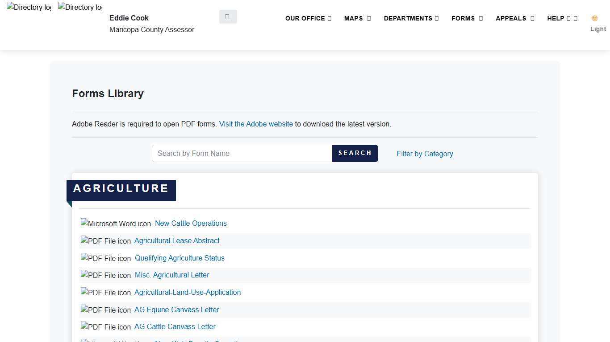Click the first Directory logo image in header

pyautogui.click(x=29, y=8)
